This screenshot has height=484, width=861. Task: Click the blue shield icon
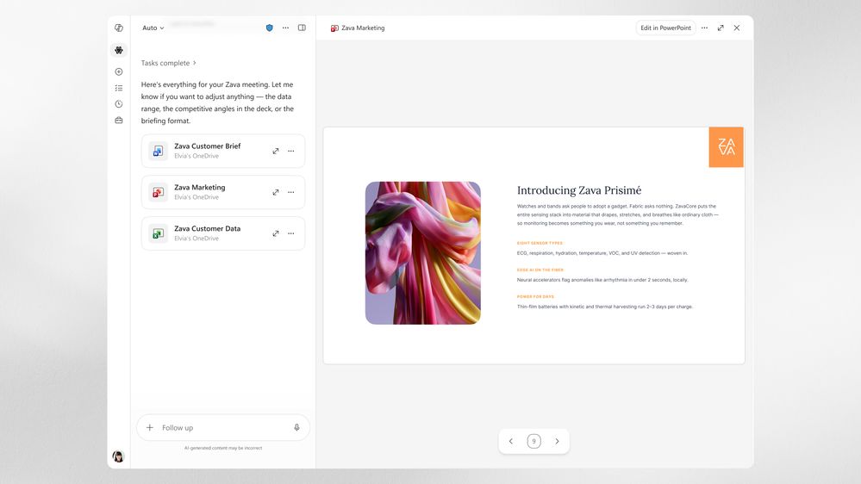(x=269, y=28)
